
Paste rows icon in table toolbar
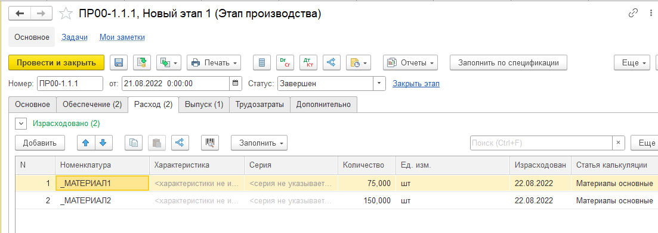click(x=157, y=143)
